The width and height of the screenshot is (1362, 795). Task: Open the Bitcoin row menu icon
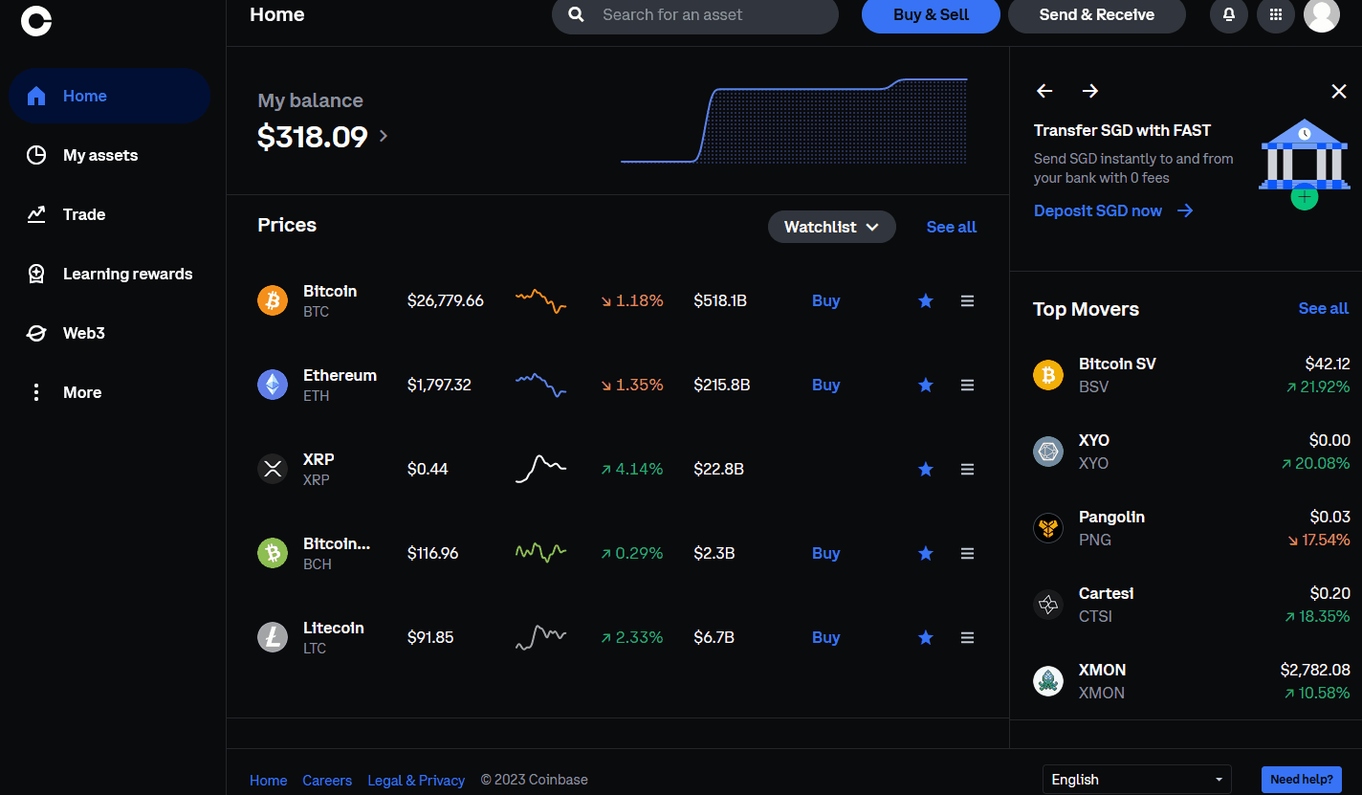[967, 300]
